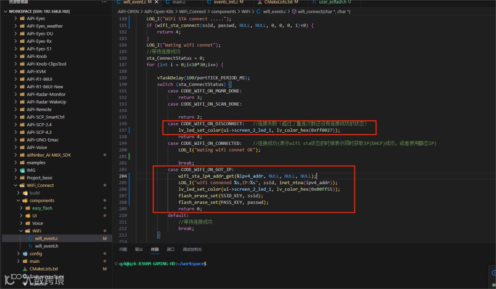This screenshot has width=496, height=289.
Task: Close the wifi_event.c editor tab
Action: point(156,2)
